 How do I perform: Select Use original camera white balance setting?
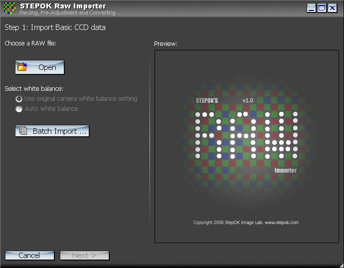[76, 99]
